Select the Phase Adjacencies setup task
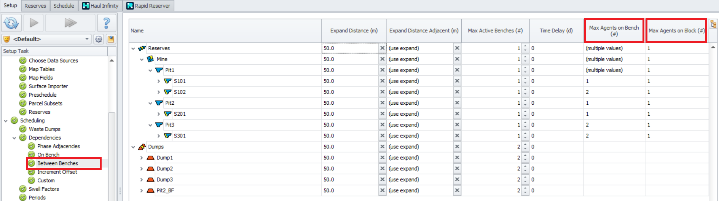 coord(58,146)
